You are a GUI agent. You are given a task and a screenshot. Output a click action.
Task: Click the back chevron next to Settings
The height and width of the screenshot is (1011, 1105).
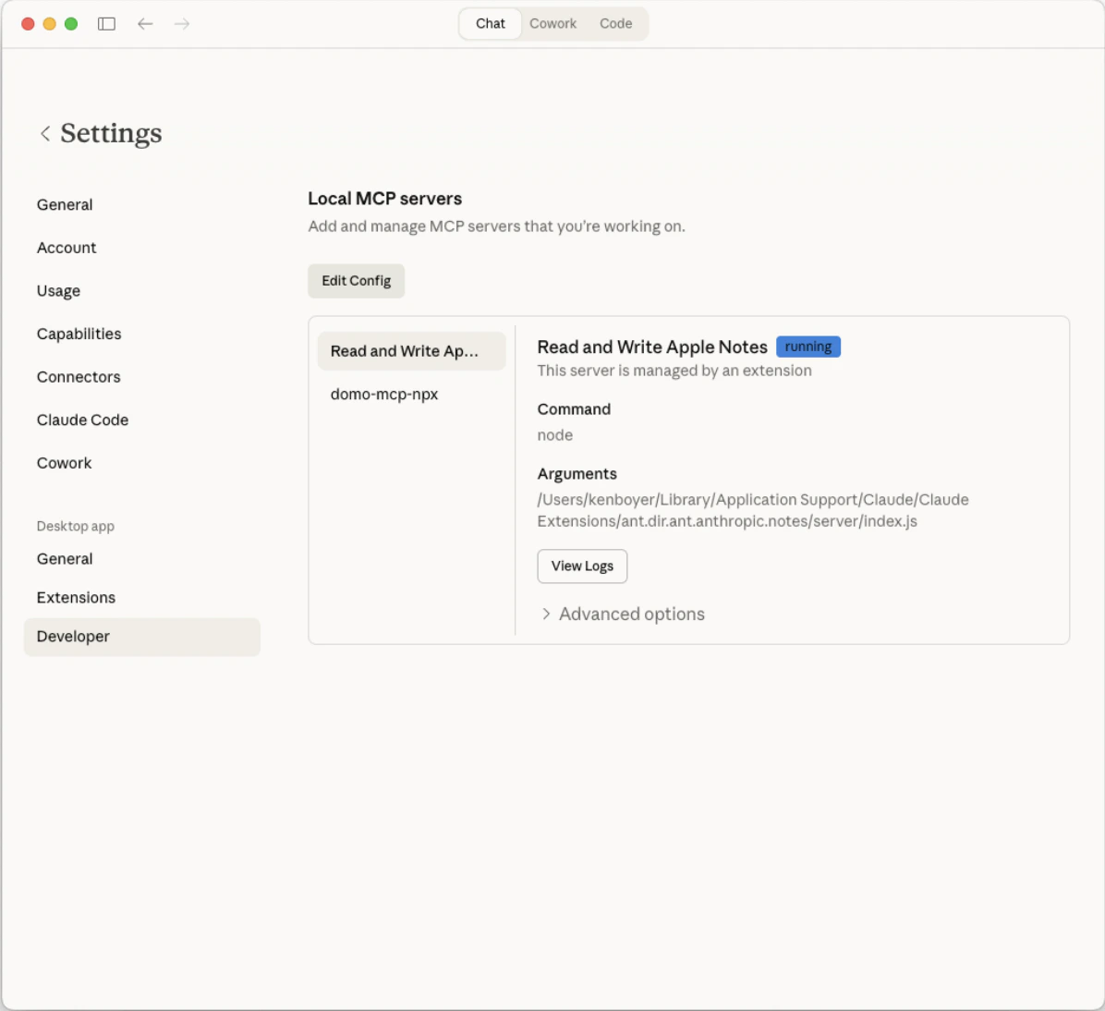[45, 133]
